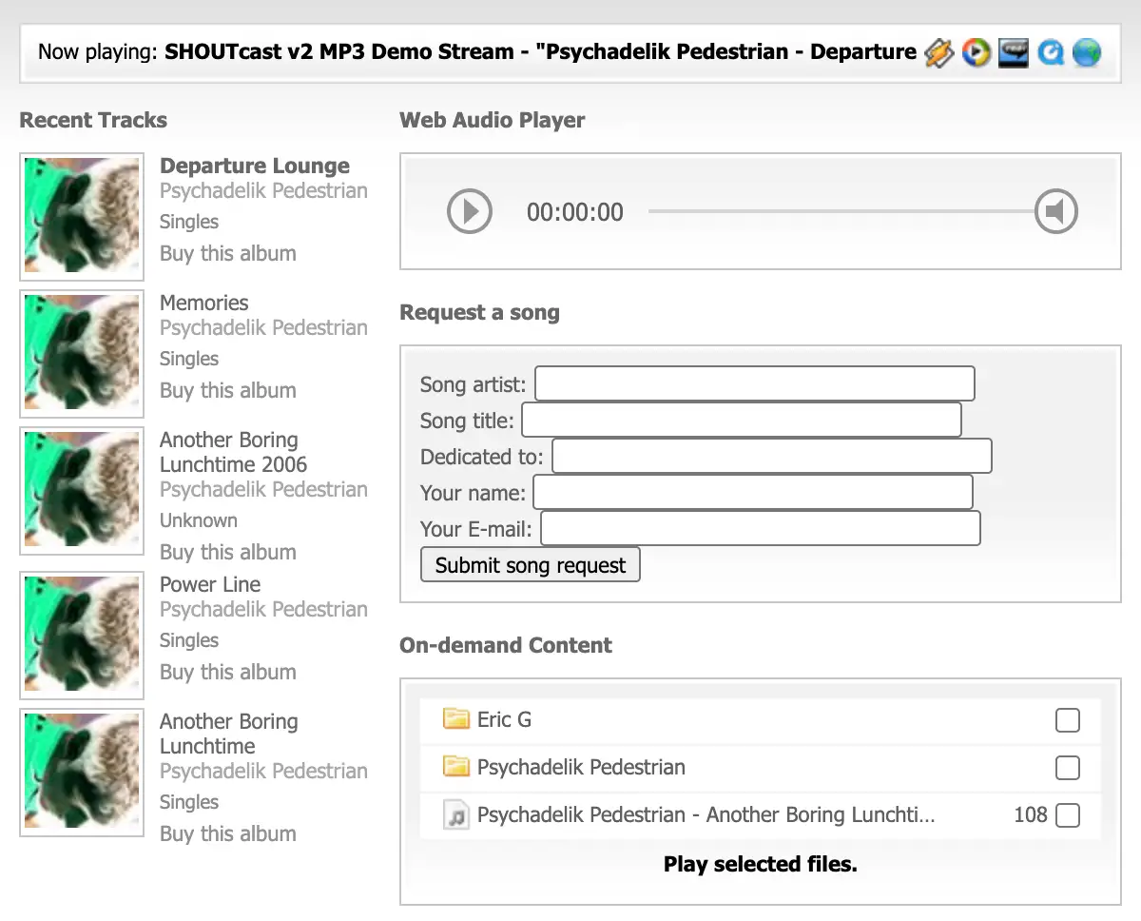Viewport: 1141px width, 921px height.
Task: Tick the Psychadelik Pedestrian folder checkbox
Action: pos(1068,768)
